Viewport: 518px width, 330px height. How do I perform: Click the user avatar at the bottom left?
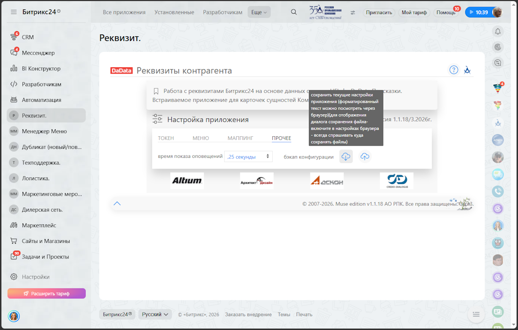[x=14, y=316]
